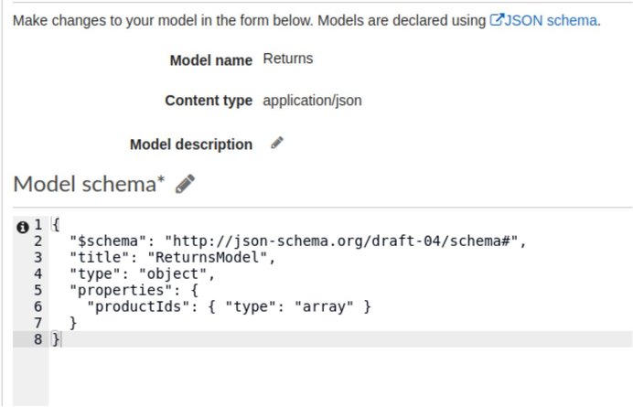The image size is (633, 407).
Task: Click the Content type label
Action: pos(209,100)
